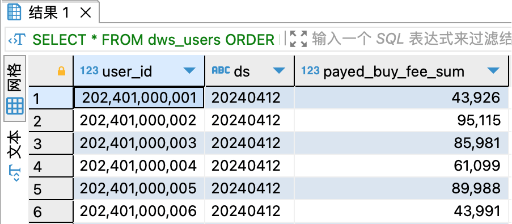Click the result table icon in tab
The height and width of the screenshot is (224, 512).
pyautogui.click(x=14, y=12)
